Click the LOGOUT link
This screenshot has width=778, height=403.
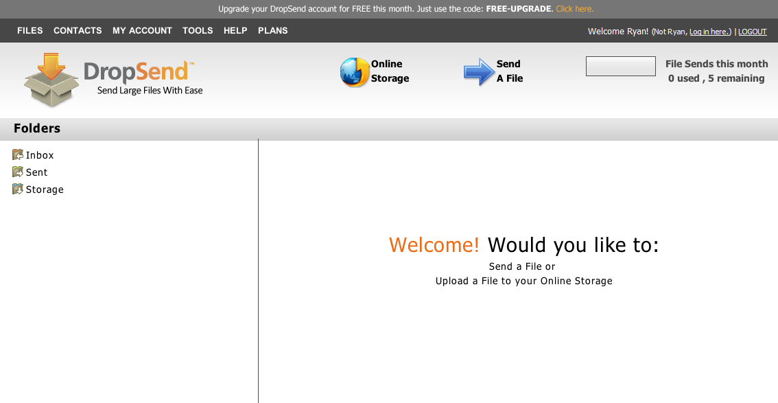click(753, 32)
